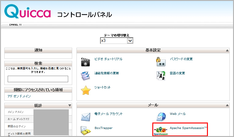Click the email accounts envelope icon
The image size is (234, 137).
pyautogui.click(x=85, y=117)
